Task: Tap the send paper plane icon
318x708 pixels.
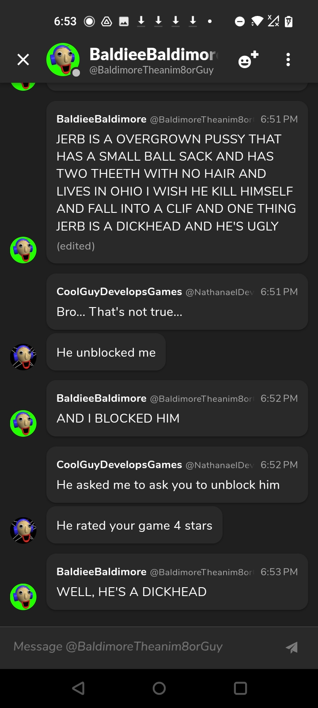Action: coord(291,647)
